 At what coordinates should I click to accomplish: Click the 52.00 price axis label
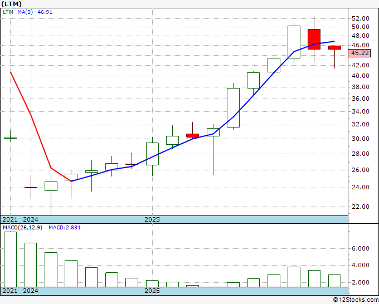pos(358,18)
